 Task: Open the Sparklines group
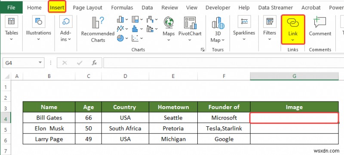(x=244, y=28)
